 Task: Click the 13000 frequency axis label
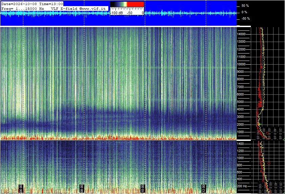pyautogui.click(x=241, y=42)
